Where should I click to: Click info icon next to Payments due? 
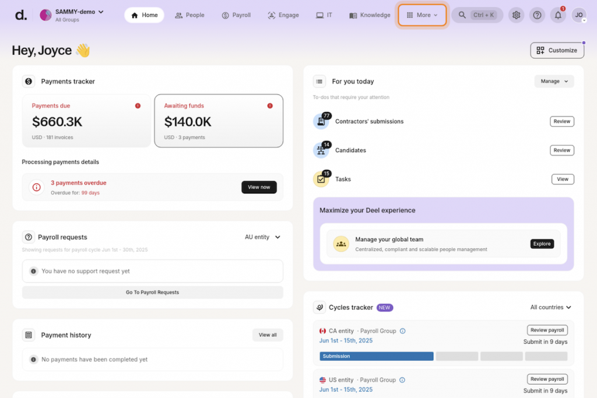tap(138, 105)
